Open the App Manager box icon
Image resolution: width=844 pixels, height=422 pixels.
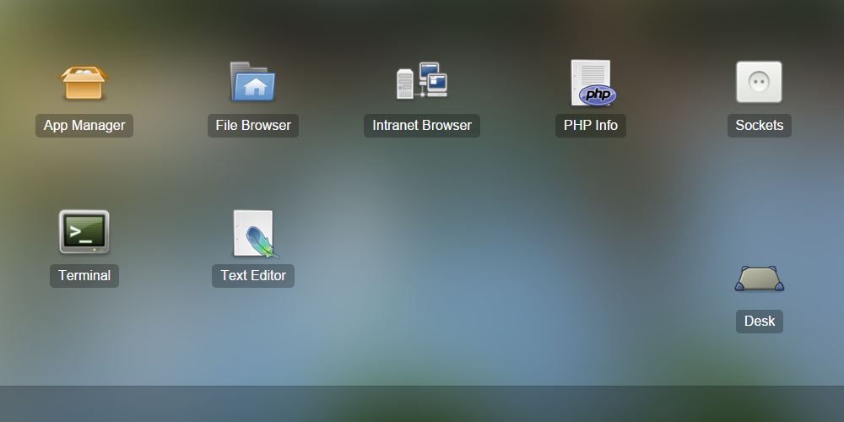click(84, 83)
